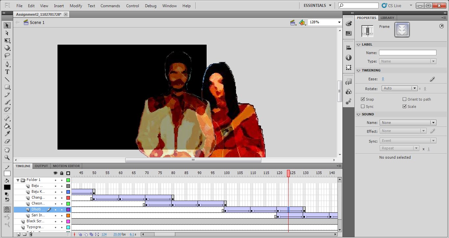Select the Rectangle tool

[7, 87]
